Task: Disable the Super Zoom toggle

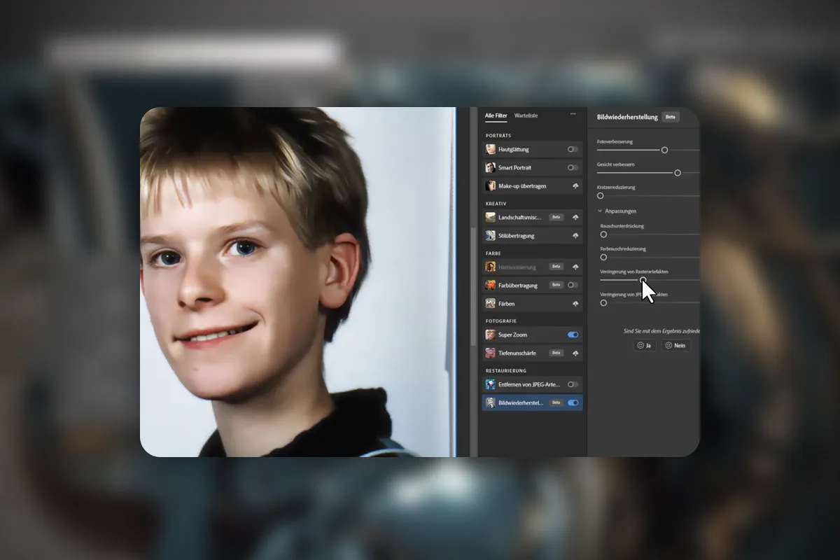Action: [x=573, y=335]
